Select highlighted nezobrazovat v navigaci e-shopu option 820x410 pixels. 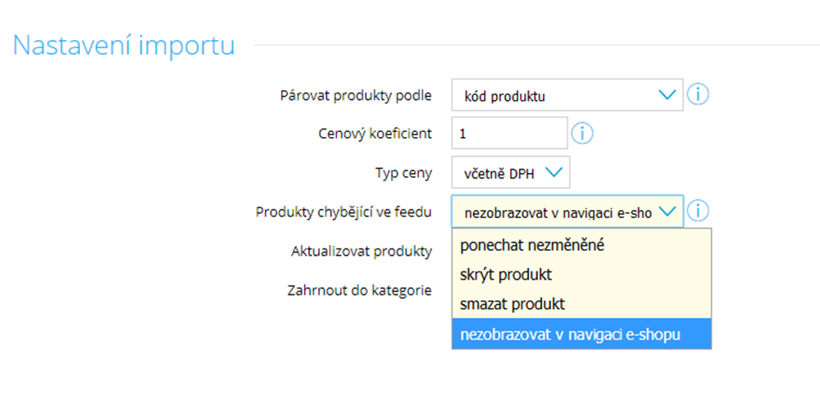(581, 335)
